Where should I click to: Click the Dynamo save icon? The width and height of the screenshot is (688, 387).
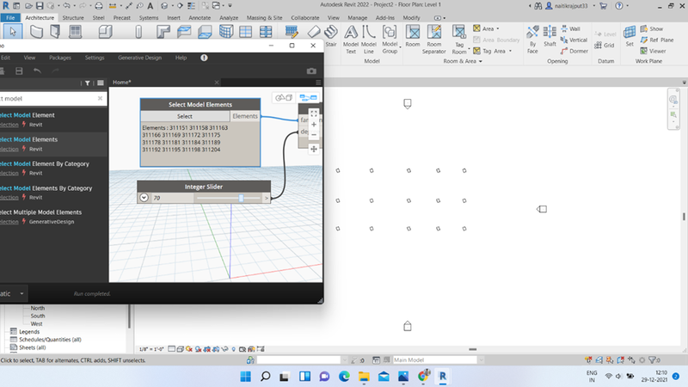click(19, 71)
